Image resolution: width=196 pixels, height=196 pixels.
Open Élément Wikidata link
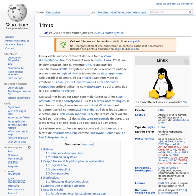(x=18, y=138)
